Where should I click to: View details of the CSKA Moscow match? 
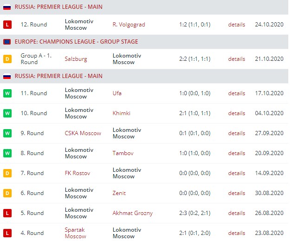236,133
